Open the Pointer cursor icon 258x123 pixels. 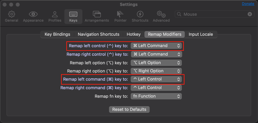click(x=120, y=14)
